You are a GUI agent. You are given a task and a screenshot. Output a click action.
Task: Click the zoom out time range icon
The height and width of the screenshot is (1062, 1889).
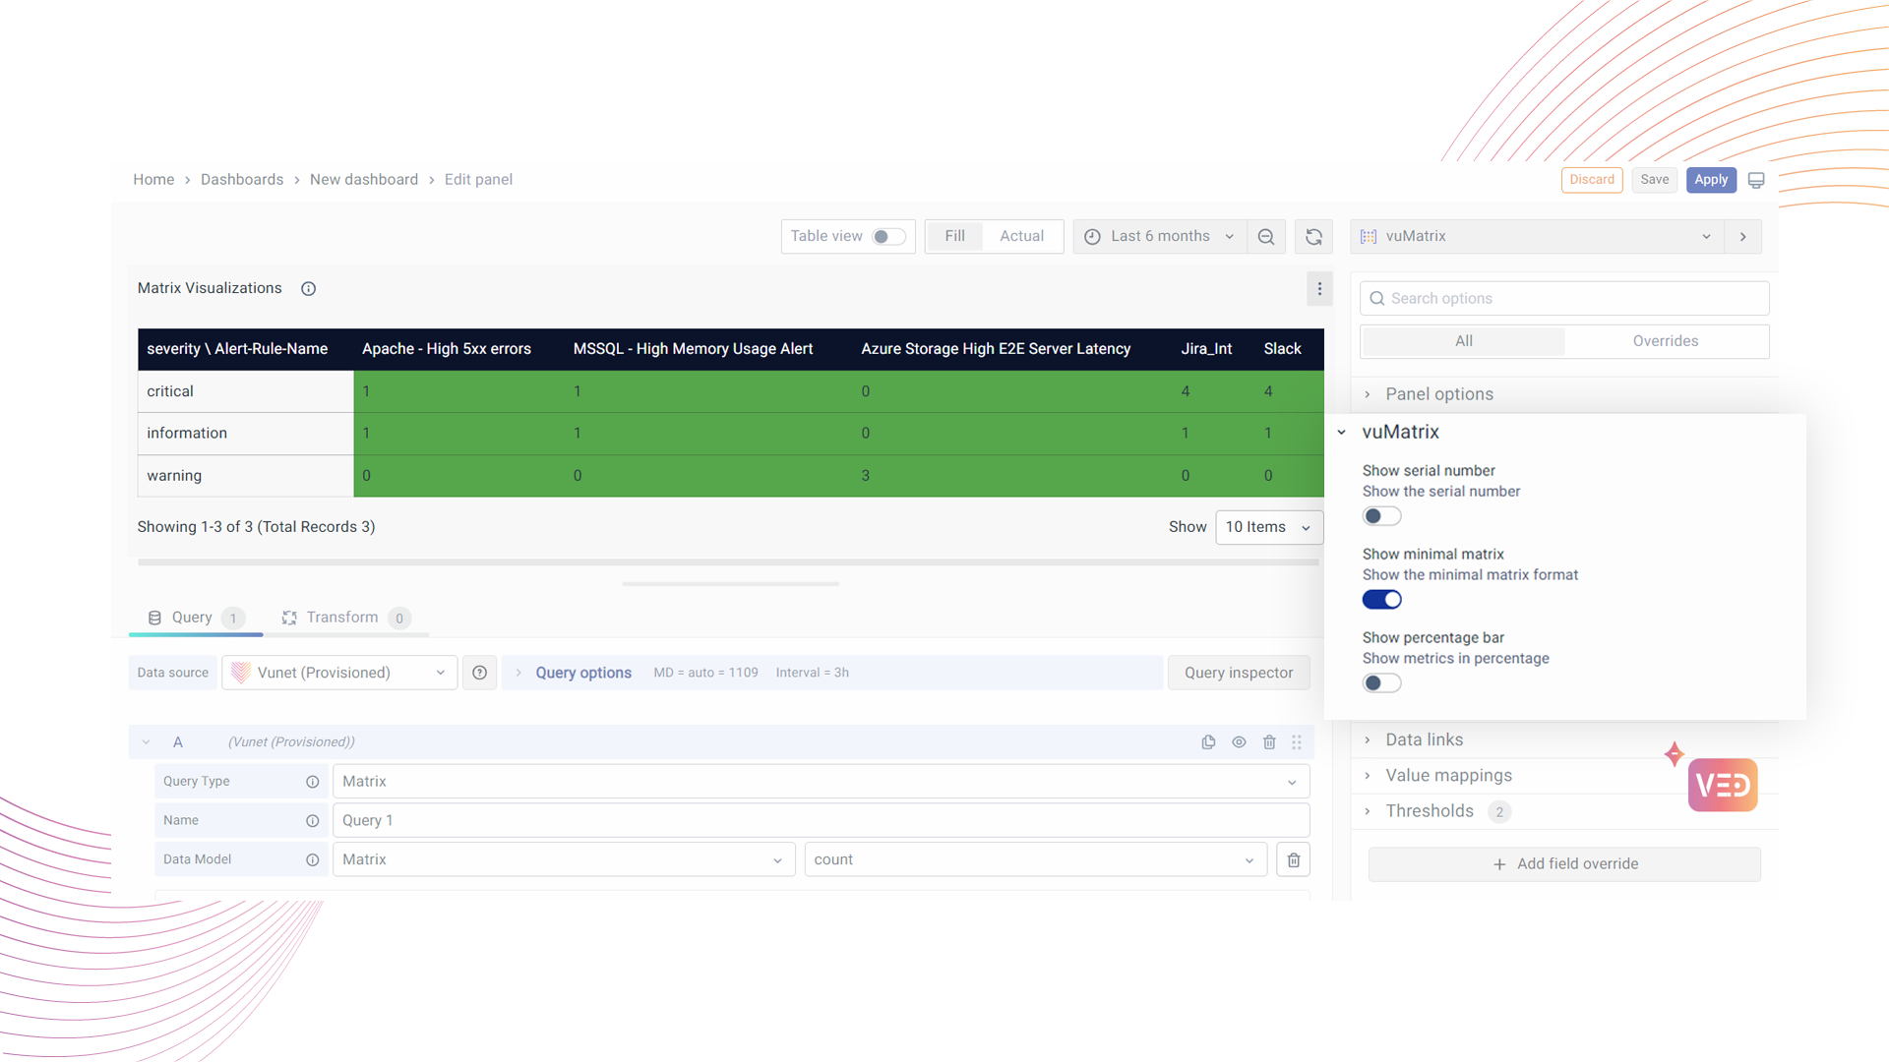coord(1266,237)
